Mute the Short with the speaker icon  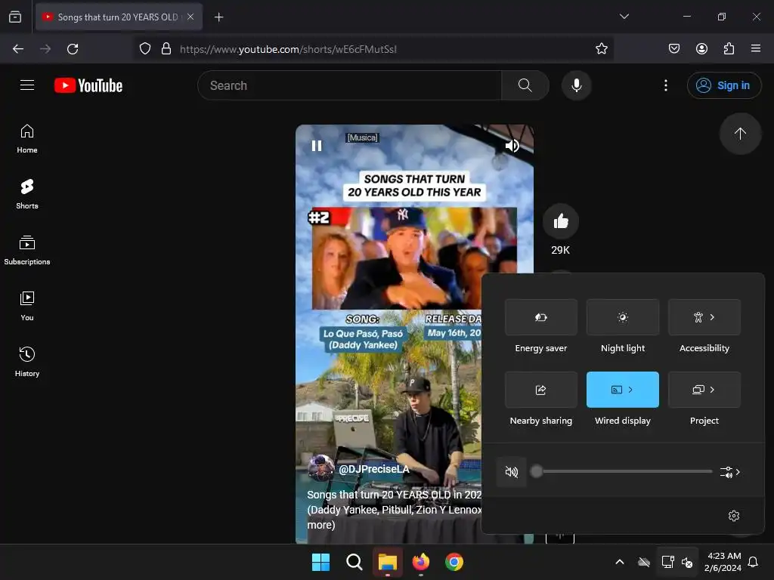click(x=512, y=146)
